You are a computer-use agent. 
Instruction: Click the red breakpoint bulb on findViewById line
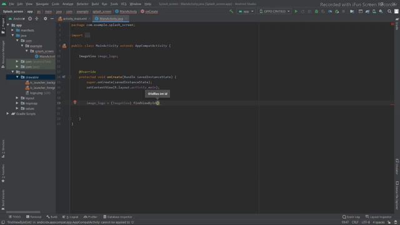coord(75,102)
